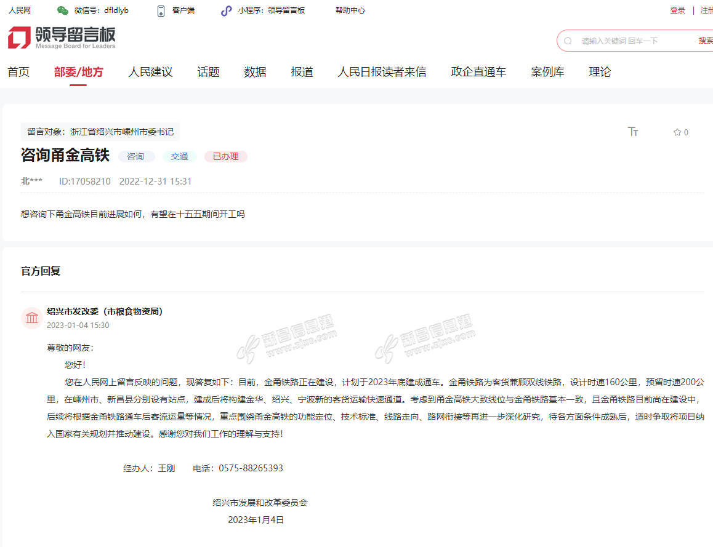Image resolution: width=713 pixels, height=547 pixels.
Task: Click the 领导留言板 logo
Action: (x=62, y=38)
